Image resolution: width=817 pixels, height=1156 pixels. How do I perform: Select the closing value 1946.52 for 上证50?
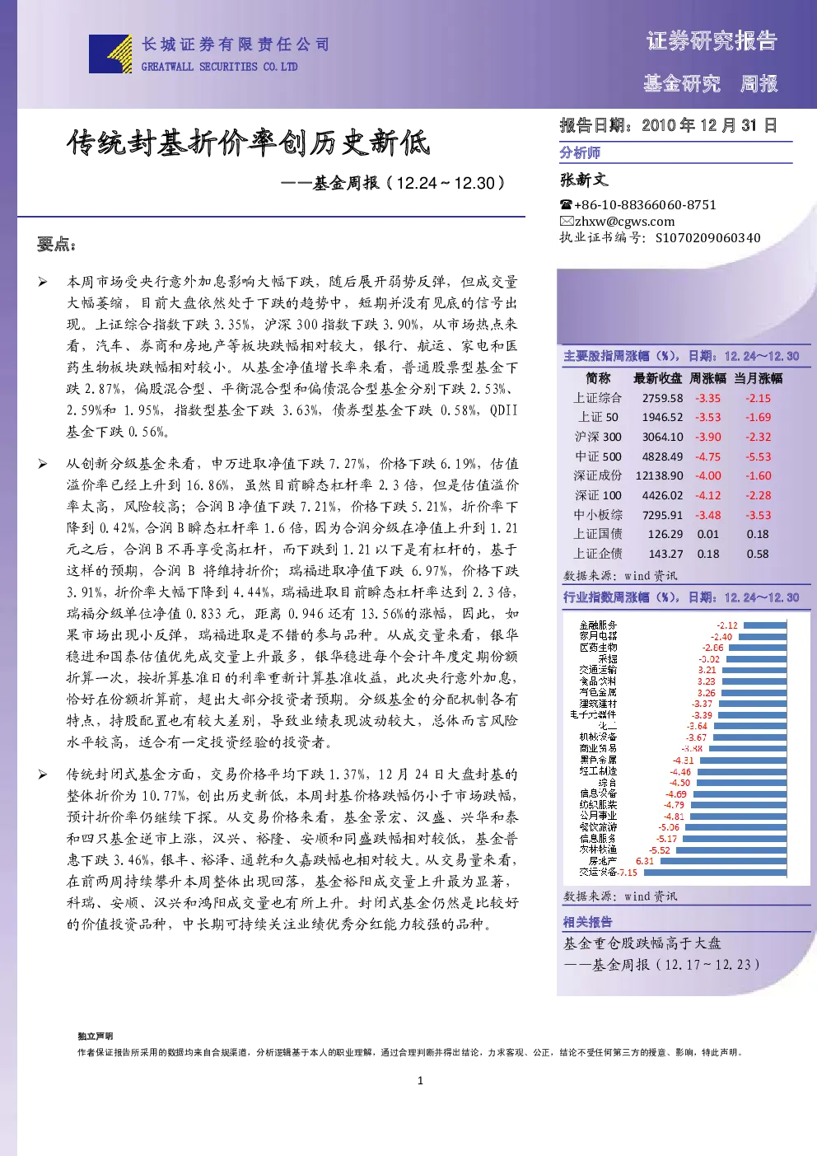click(x=662, y=418)
